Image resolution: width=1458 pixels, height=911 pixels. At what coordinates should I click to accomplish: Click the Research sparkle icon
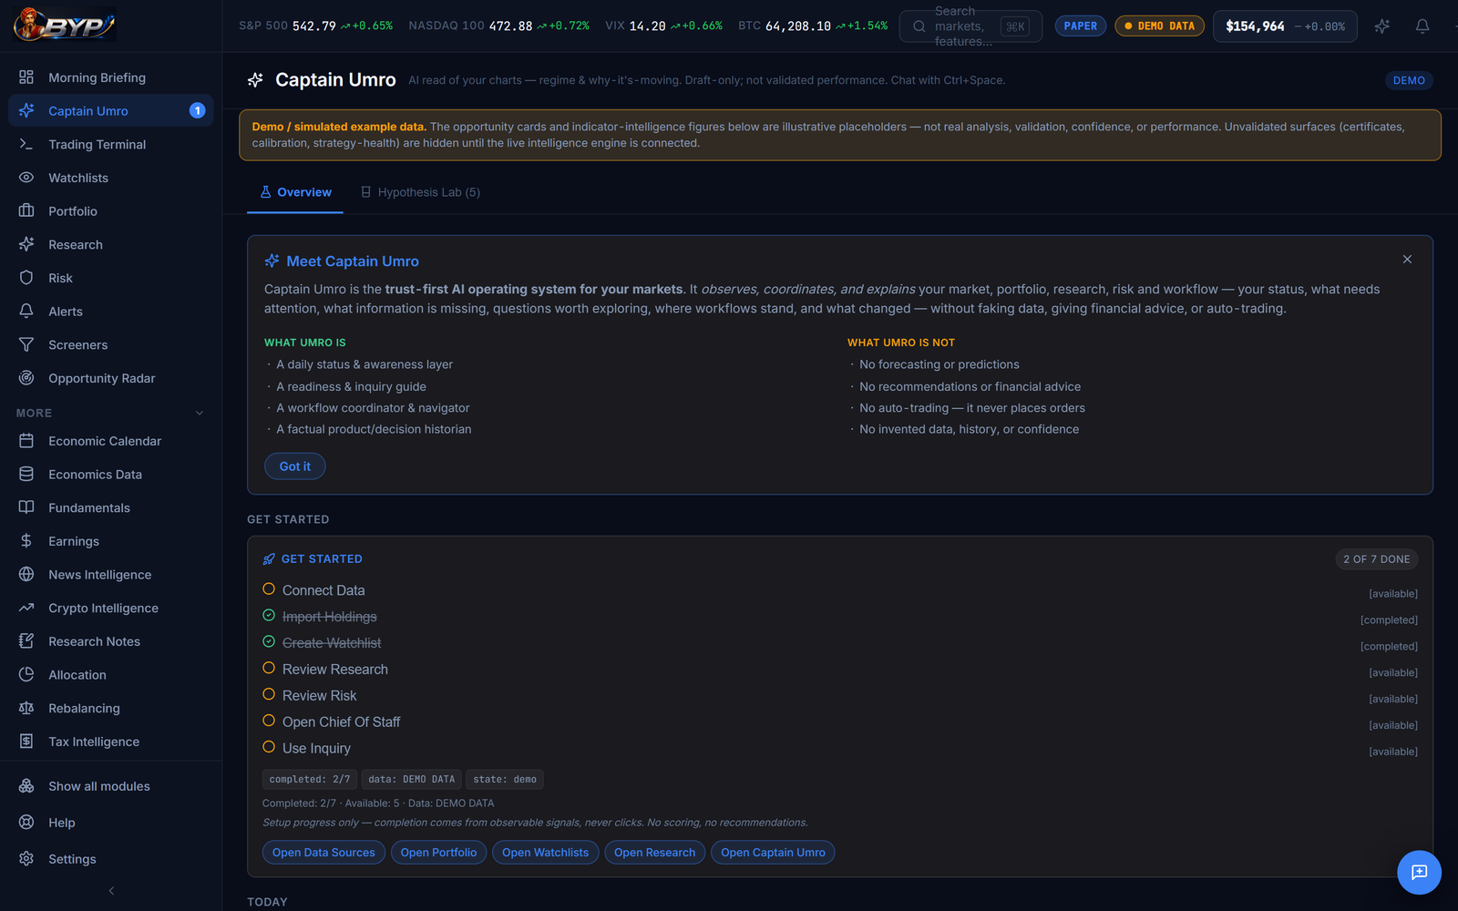(26, 244)
